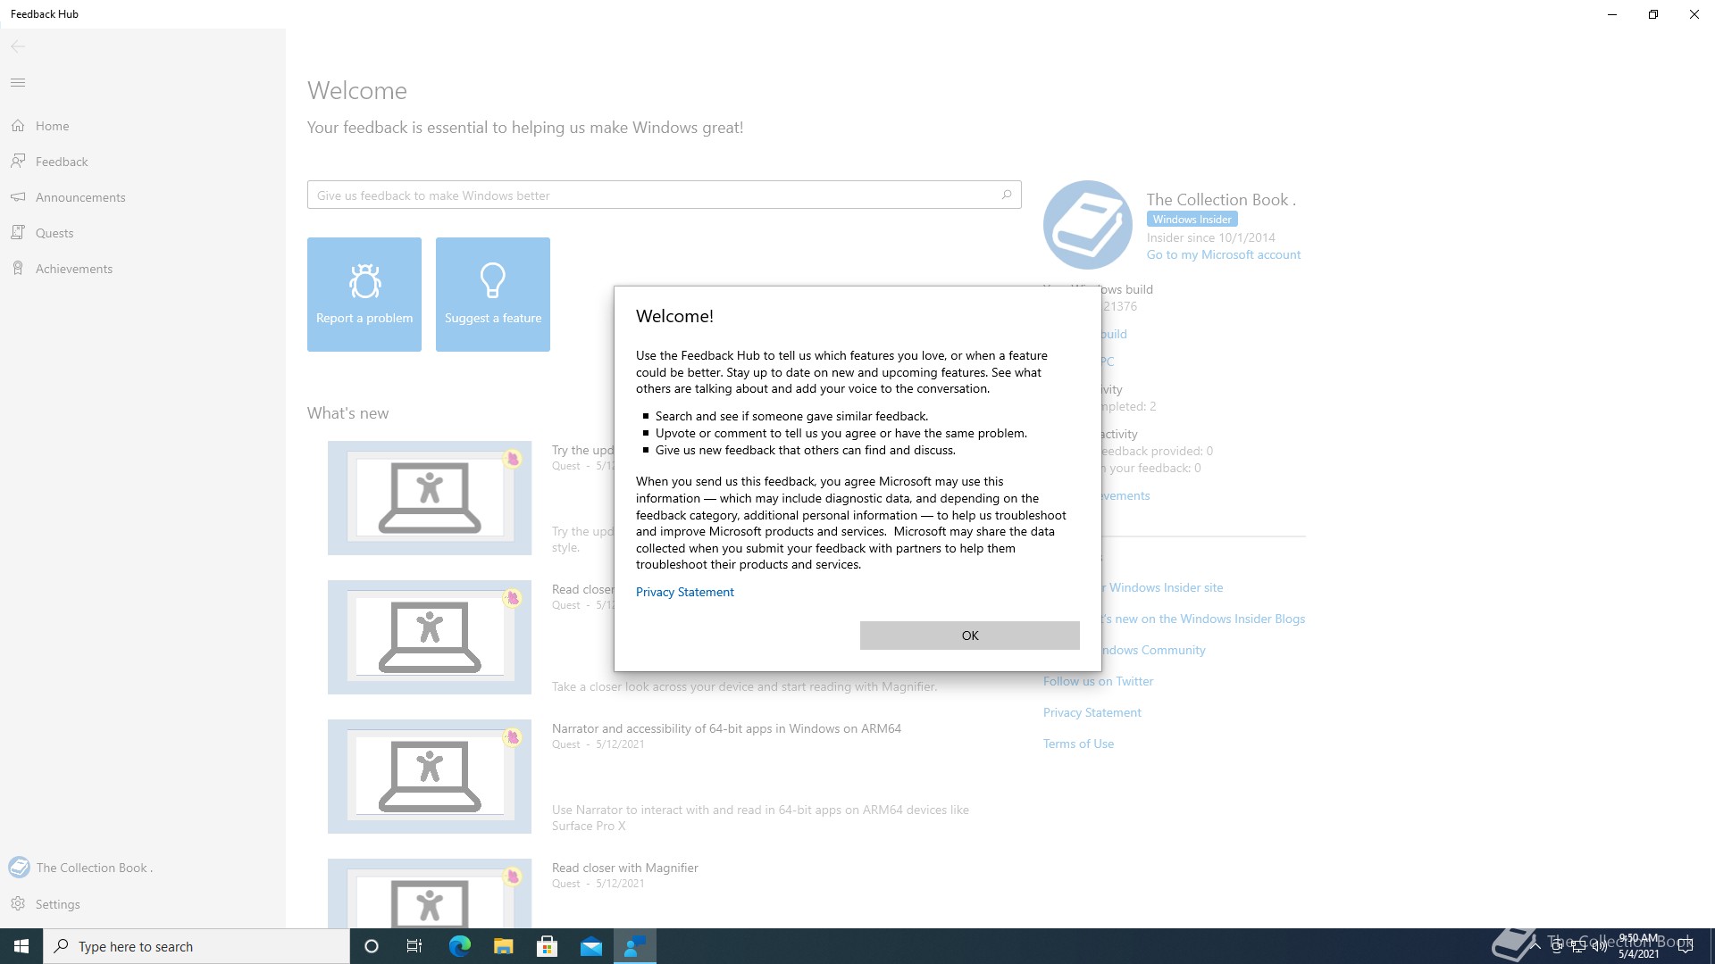Open the Windows Insider site link

pyautogui.click(x=1165, y=587)
